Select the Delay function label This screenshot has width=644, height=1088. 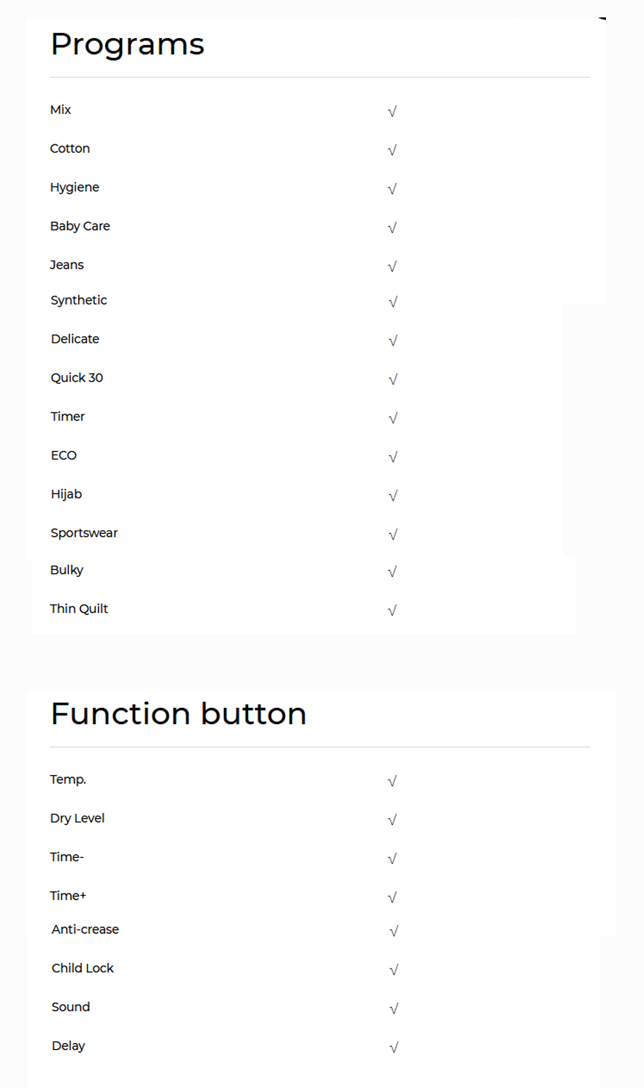point(68,1045)
